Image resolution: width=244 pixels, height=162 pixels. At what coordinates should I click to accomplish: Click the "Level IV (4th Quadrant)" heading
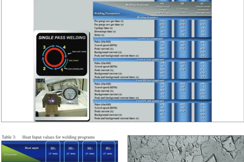tap(150, 101)
